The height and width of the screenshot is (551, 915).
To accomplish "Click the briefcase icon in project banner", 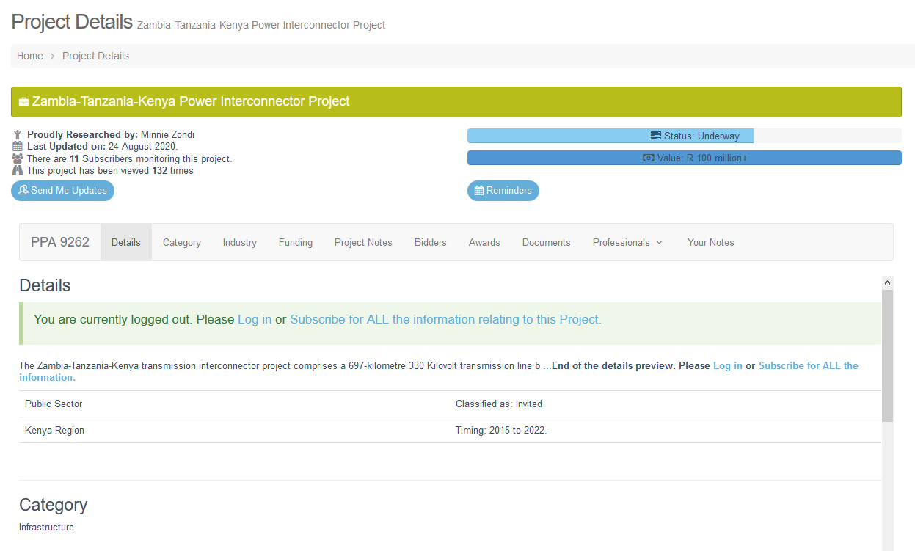I will pyautogui.click(x=23, y=102).
